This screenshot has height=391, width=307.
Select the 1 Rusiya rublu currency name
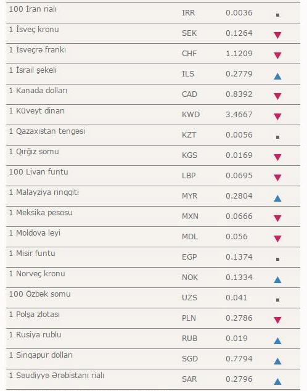click(x=35, y=334)
